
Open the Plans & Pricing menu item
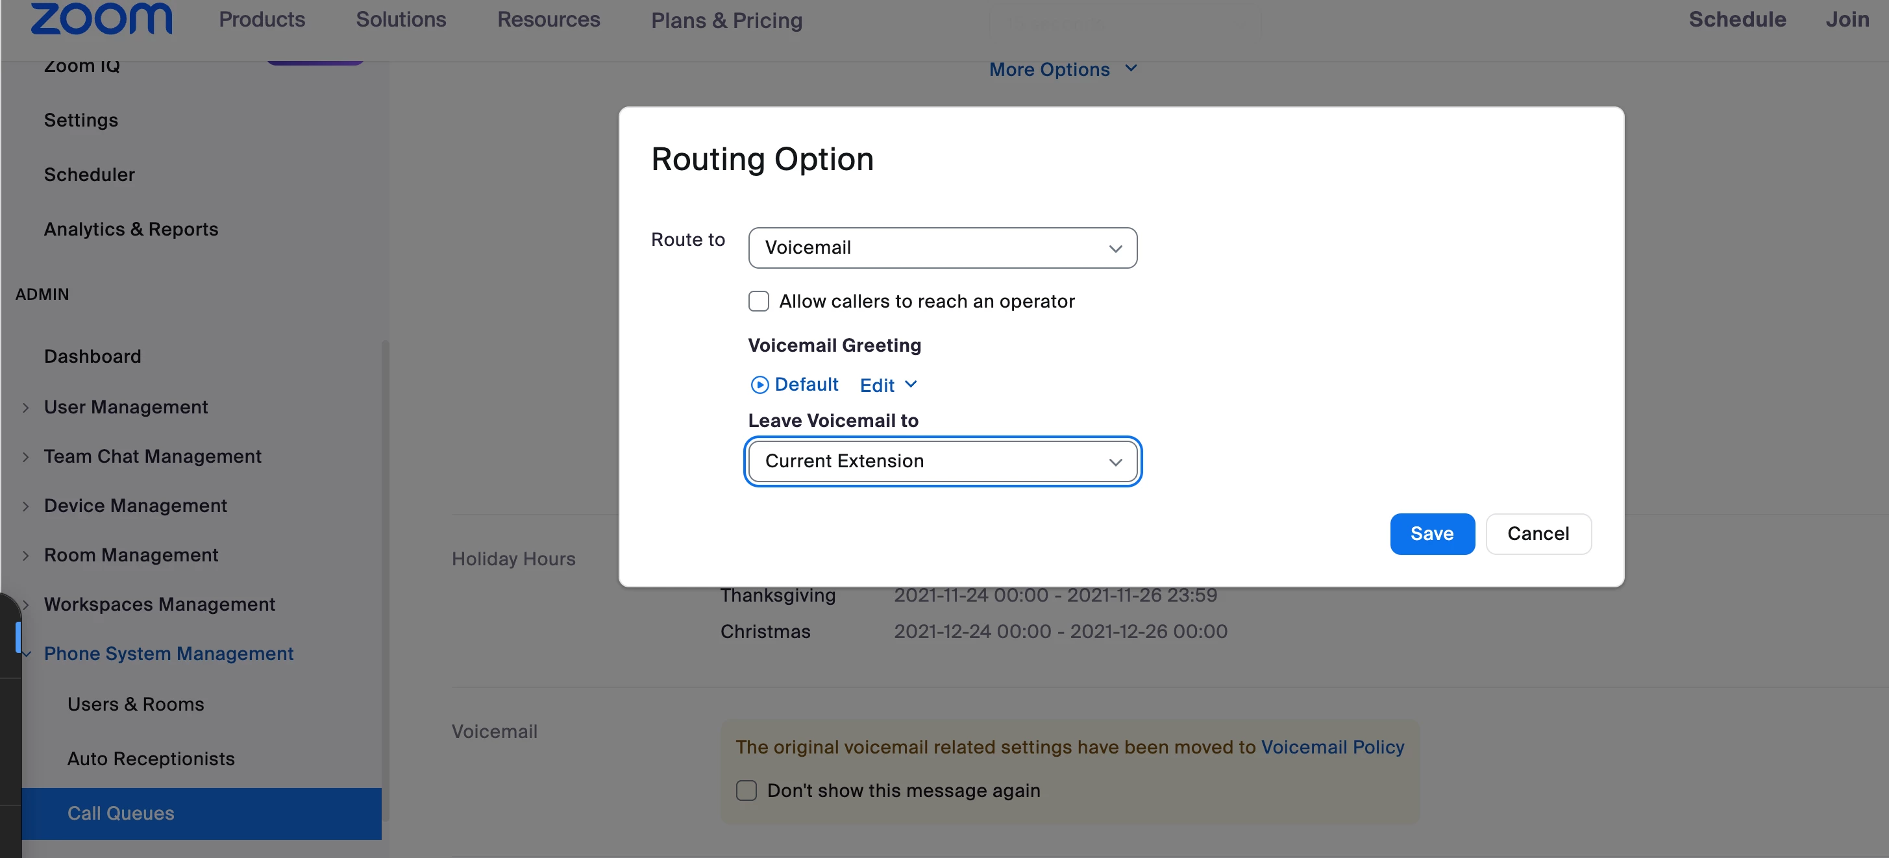tap(726, 21)
